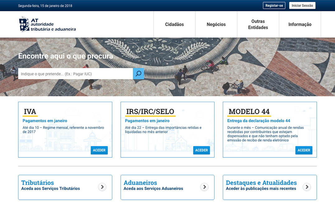Viewport: 335px width, 210px height.
Task: Open the Outras Entidades menu
Action: (258, 25)
